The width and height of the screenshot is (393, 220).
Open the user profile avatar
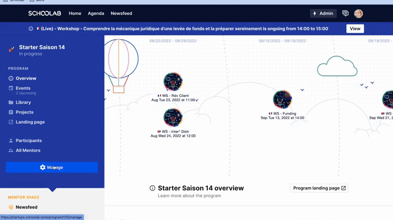point(358,14)
